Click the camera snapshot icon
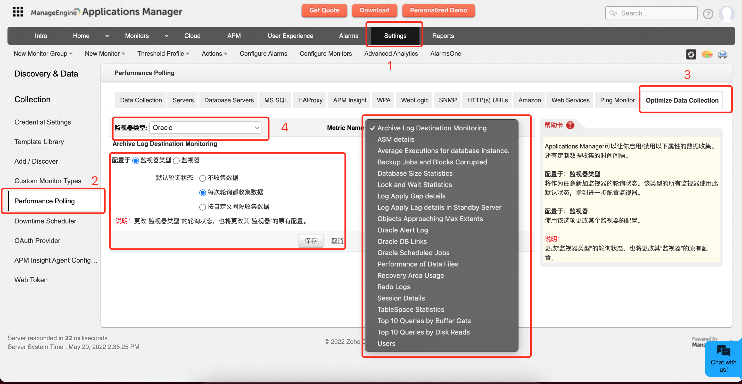The height and width of the screenshot is (384, 742). 691,54
